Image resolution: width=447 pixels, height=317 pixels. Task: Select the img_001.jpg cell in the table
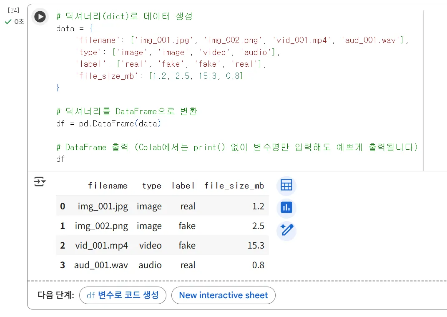pos(103,206)
